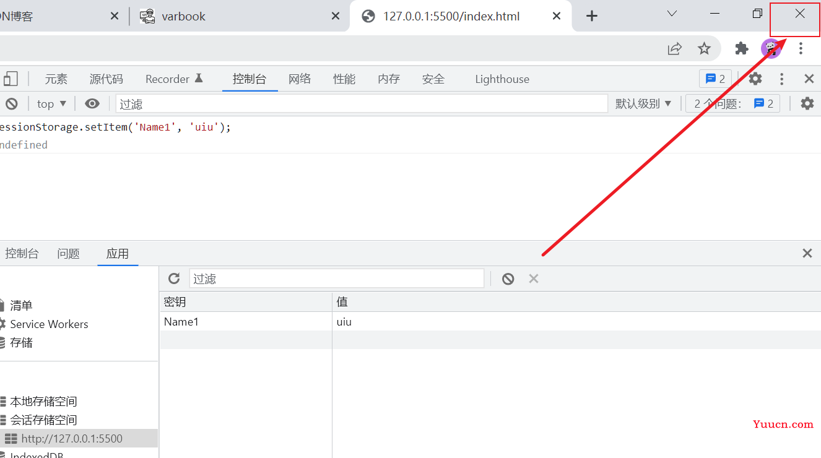Open the Lighthouse panel
This screenshot has width=821, height=458.
(502, 79)
